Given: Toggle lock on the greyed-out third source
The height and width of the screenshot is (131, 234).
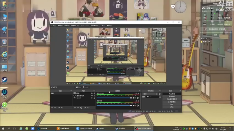Looking at the screenshot, I should pyautogui.click(x=94, y=98).
